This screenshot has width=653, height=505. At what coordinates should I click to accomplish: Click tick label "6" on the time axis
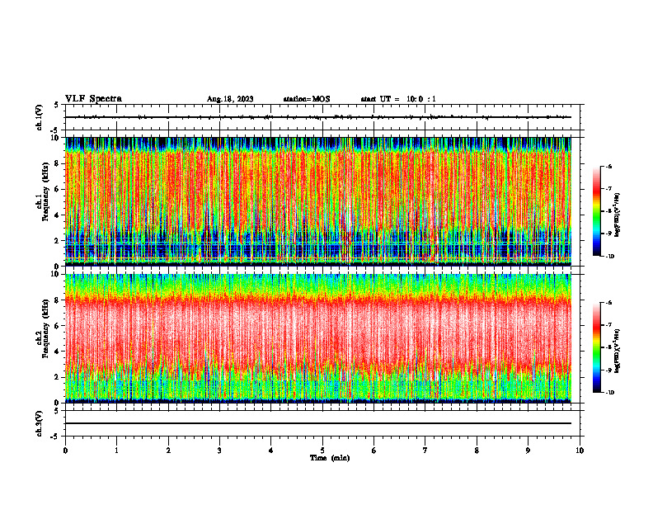point(374,451)
